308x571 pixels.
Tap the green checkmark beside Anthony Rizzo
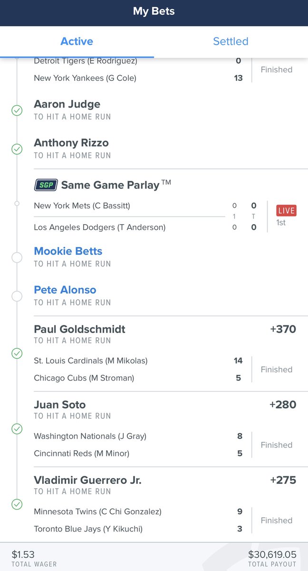[17, 149]
